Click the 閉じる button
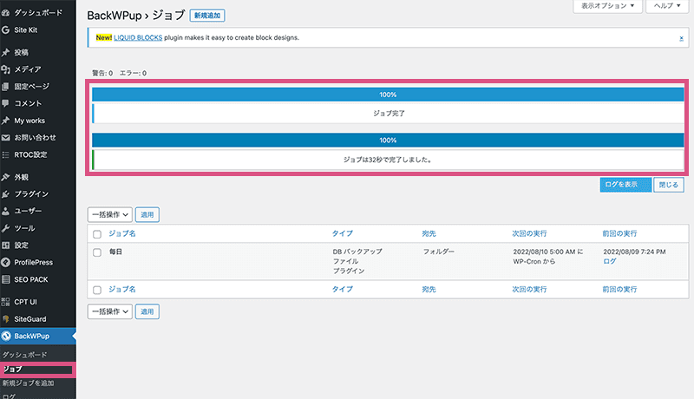The width and height of the screenshot is (694, 399). 668,185
